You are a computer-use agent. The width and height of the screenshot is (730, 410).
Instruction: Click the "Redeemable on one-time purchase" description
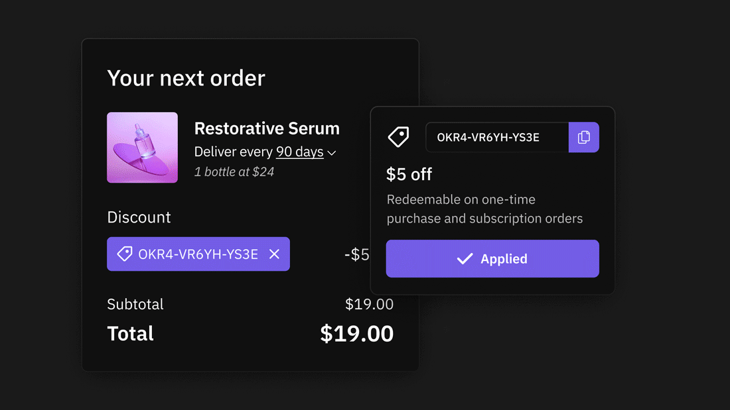484,209
